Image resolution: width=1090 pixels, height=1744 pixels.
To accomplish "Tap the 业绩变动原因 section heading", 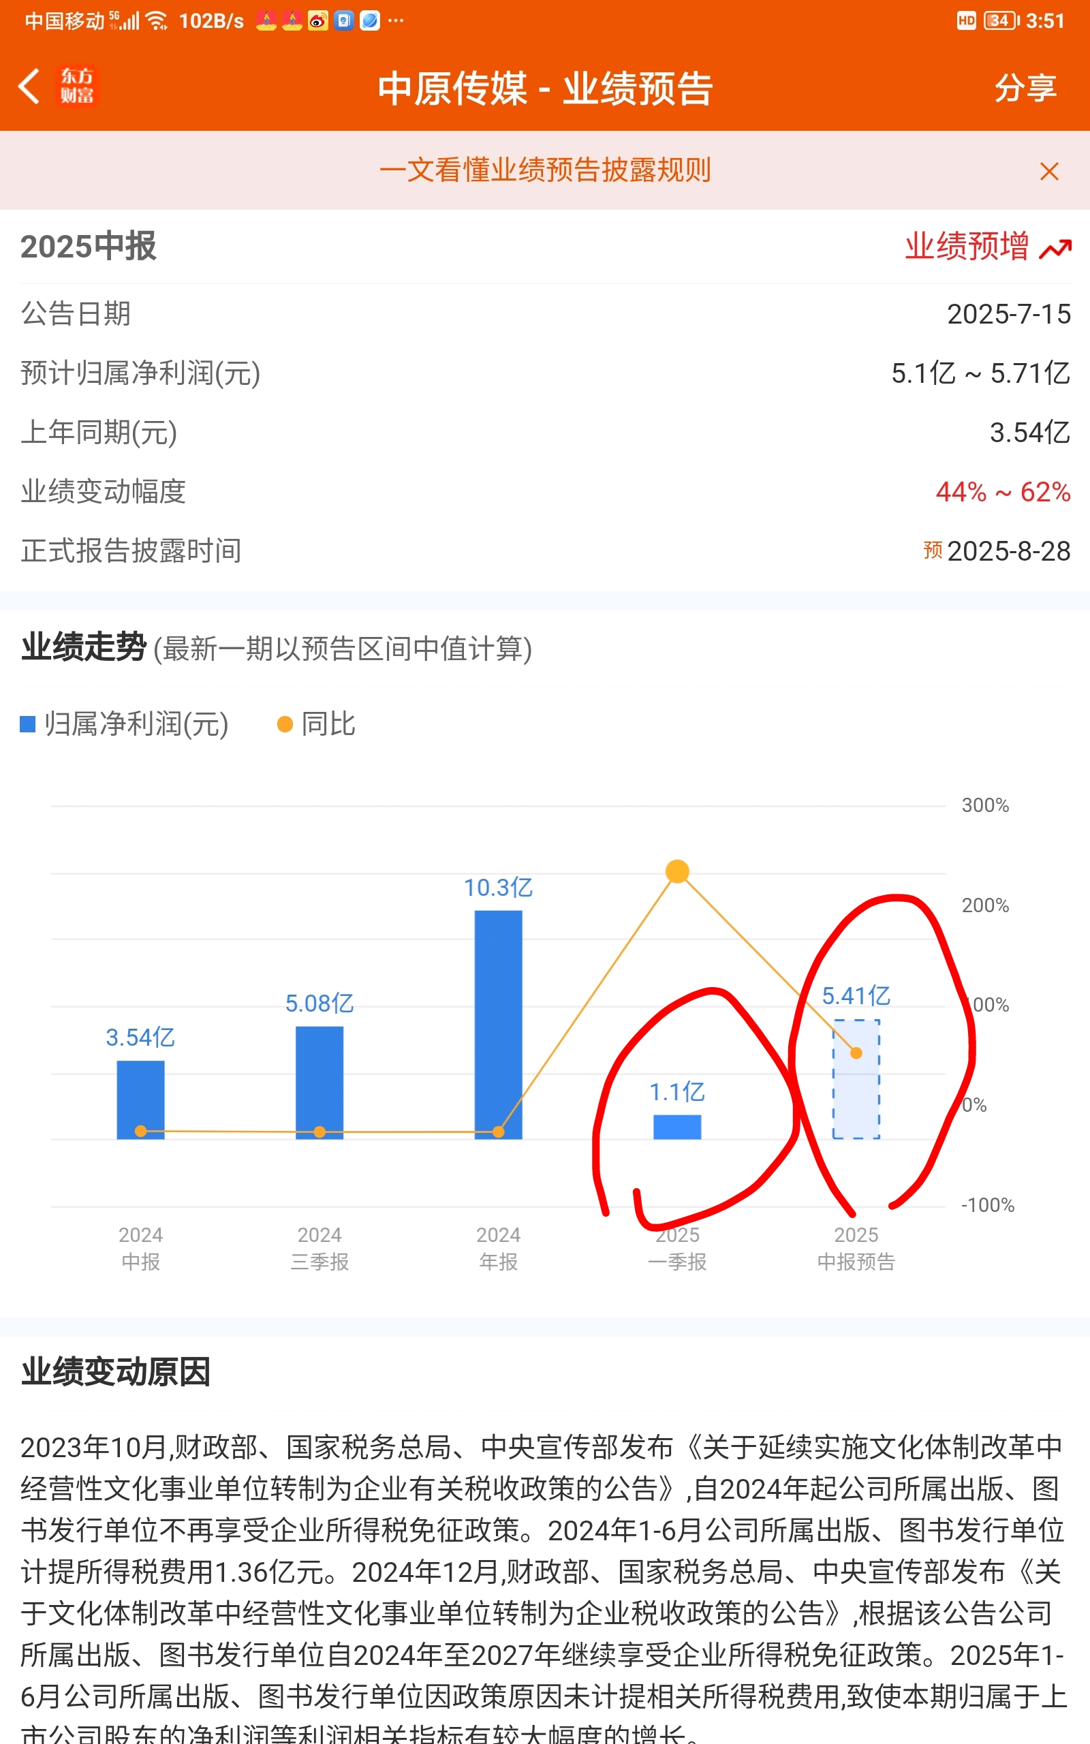I will click(115, 1371).
